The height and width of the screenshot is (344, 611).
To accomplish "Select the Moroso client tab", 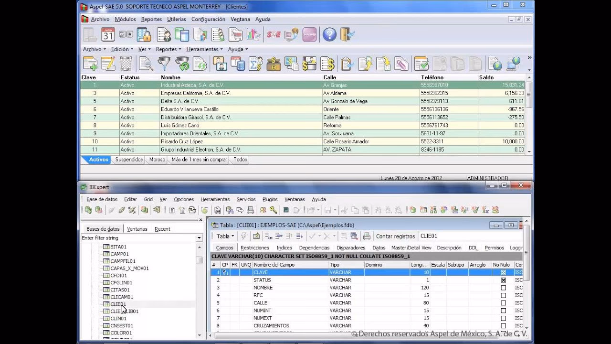I will click(157, 160).
